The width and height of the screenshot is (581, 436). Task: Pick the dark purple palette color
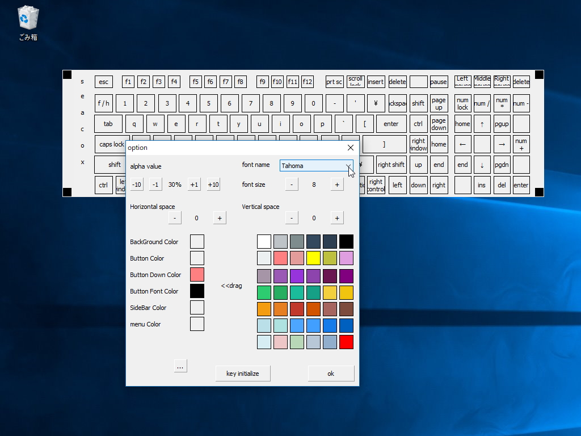(x=330, y=276)
